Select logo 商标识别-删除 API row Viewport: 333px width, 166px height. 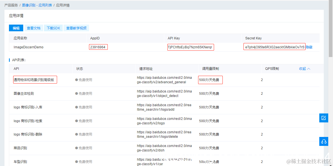click(164, 134)
